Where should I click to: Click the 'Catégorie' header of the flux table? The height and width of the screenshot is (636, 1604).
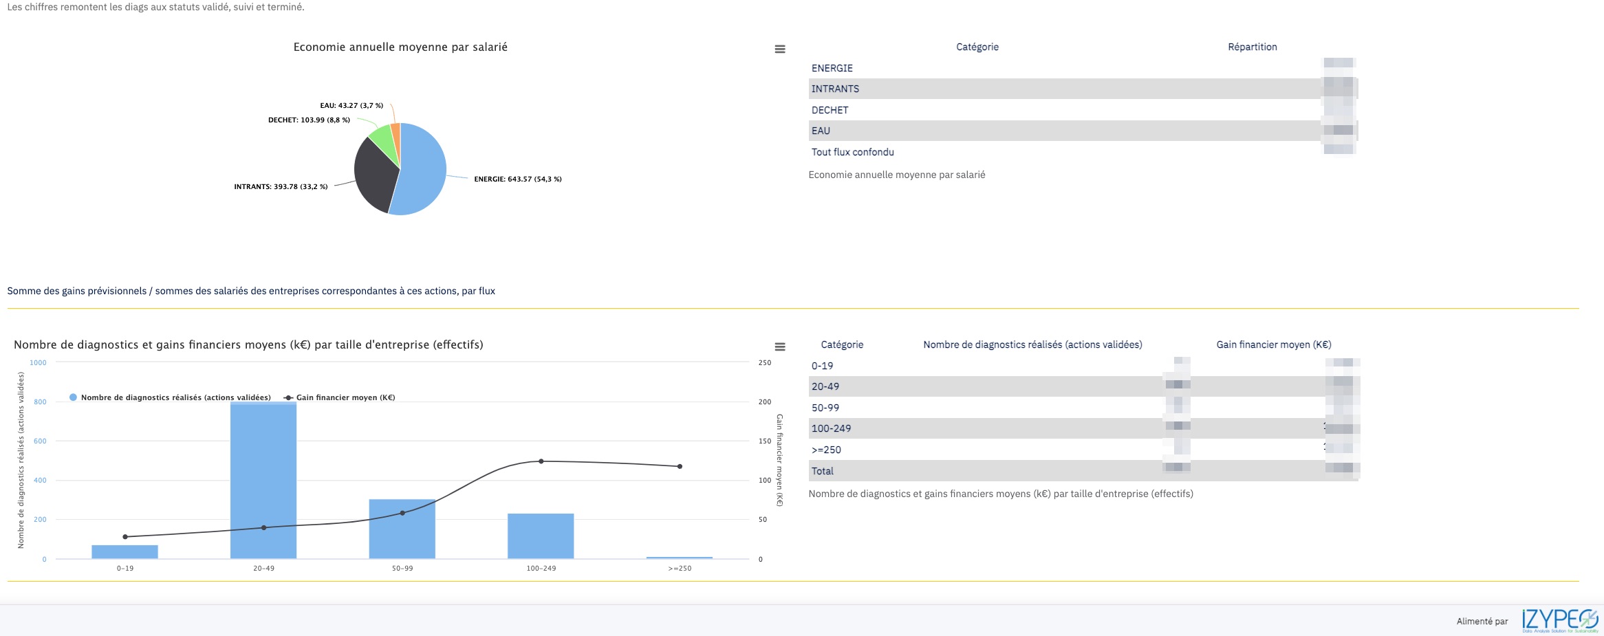(977, 47)
